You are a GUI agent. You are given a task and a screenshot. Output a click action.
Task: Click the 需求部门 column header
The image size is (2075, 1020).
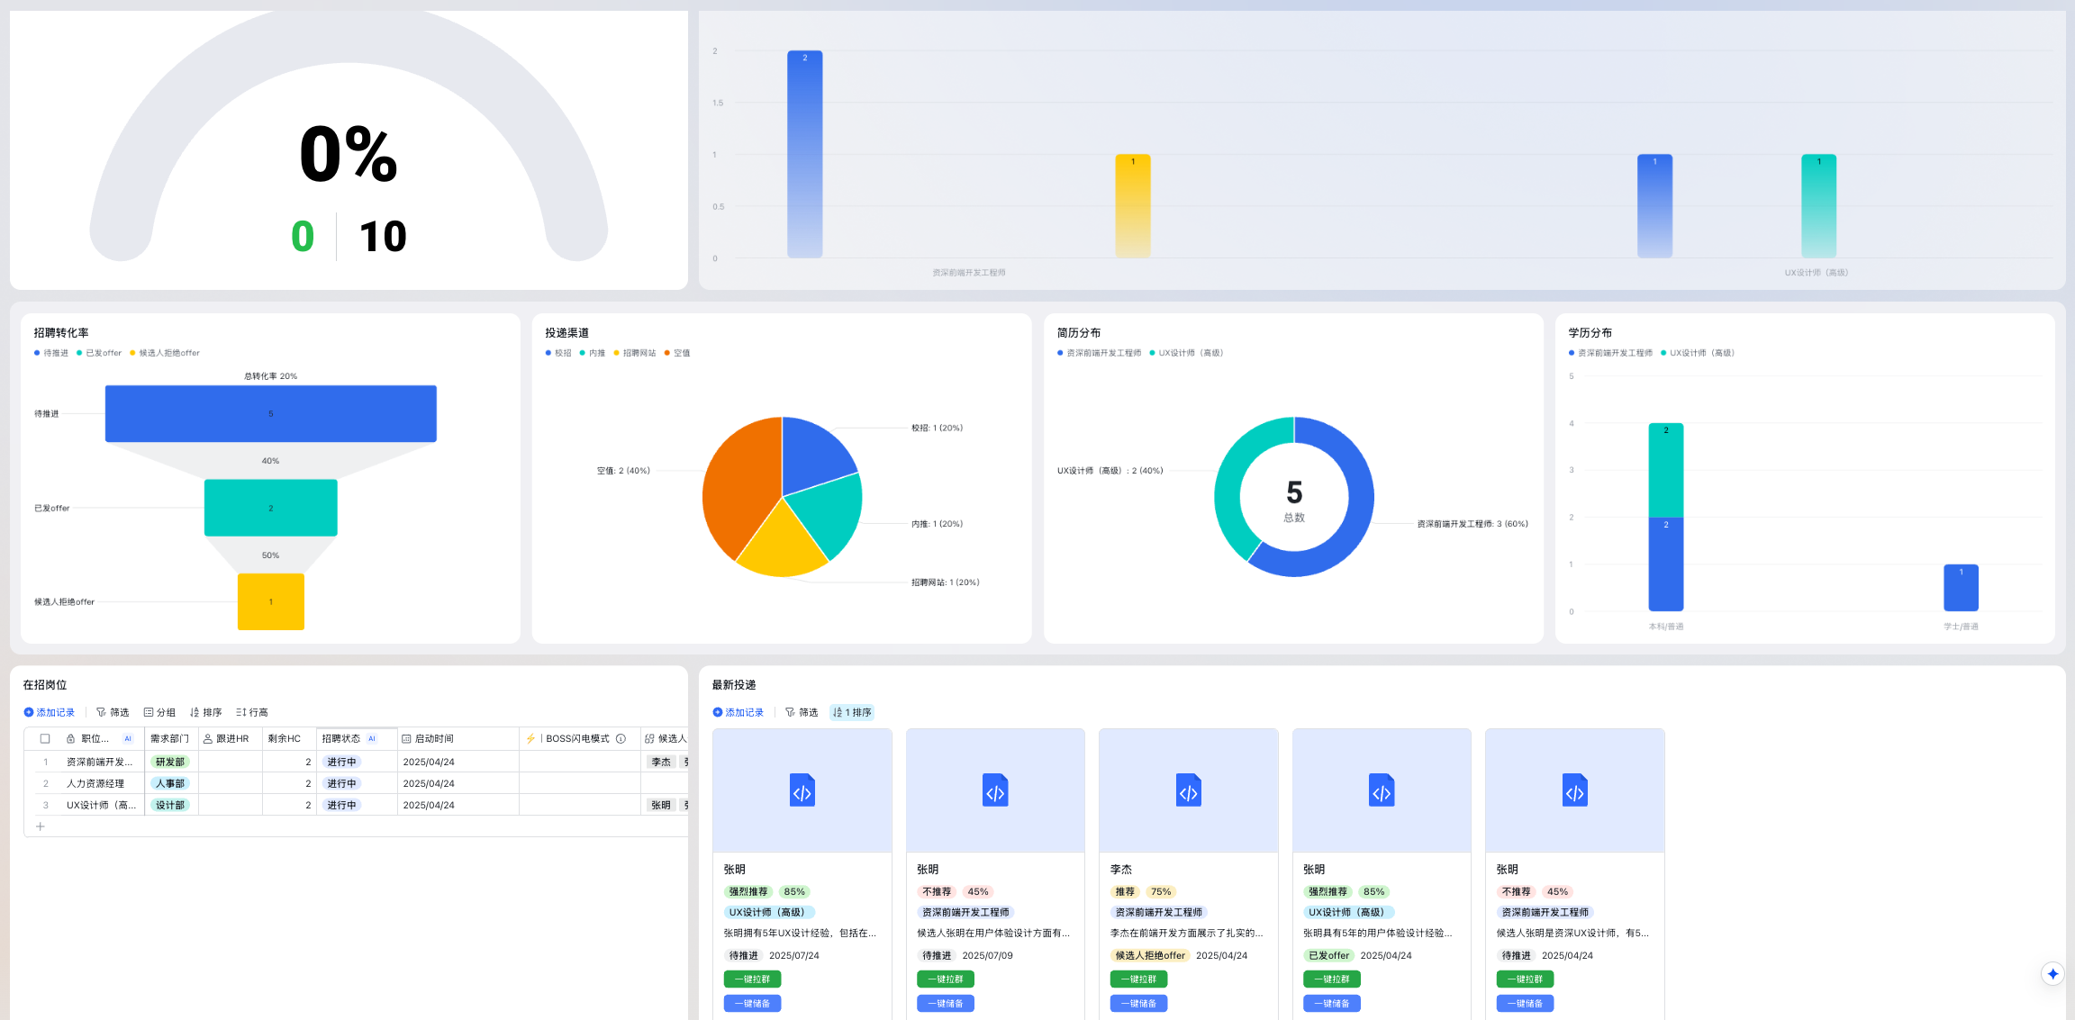[x=169, y=738]
